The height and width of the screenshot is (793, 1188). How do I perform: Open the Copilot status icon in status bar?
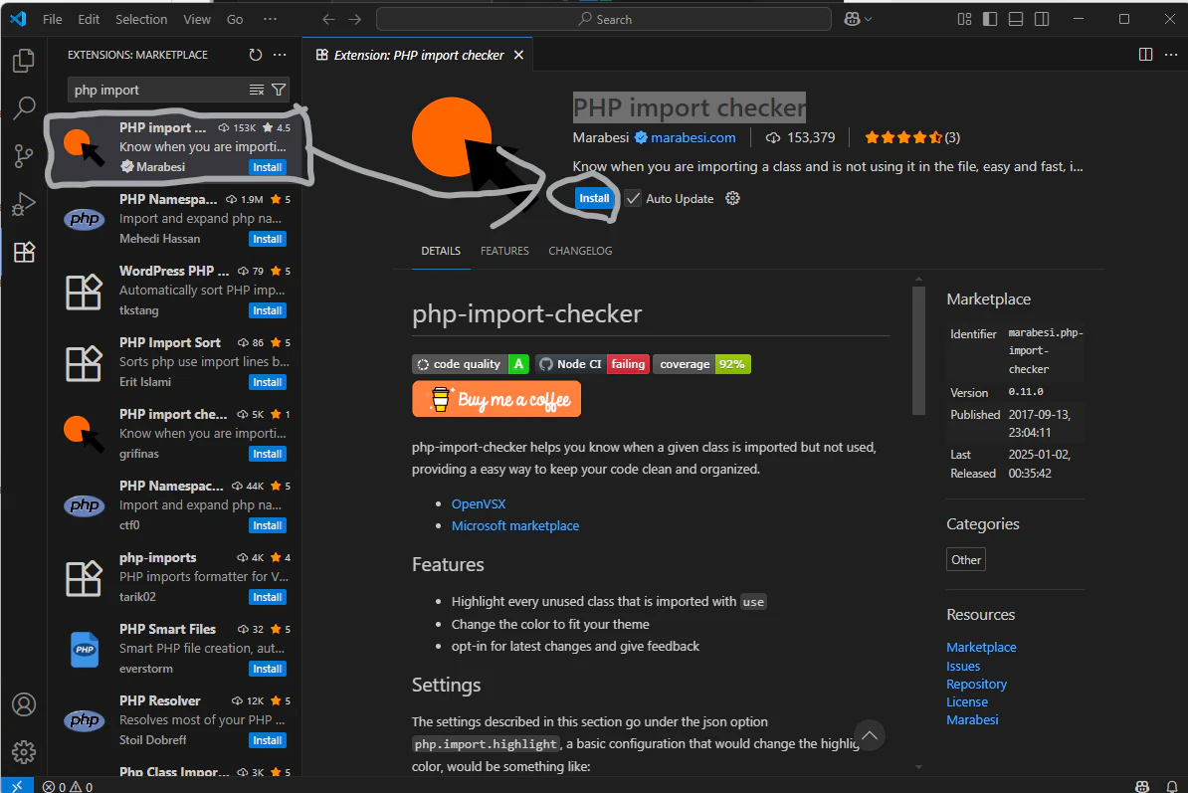[x=1142, y=786]
